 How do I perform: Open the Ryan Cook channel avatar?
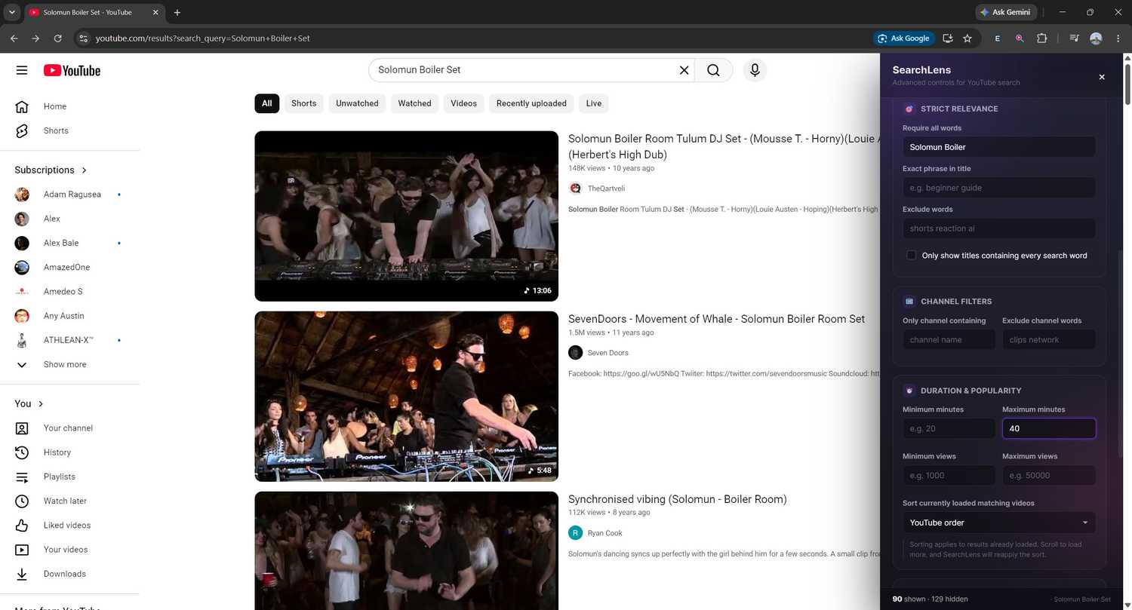point(576,533)
